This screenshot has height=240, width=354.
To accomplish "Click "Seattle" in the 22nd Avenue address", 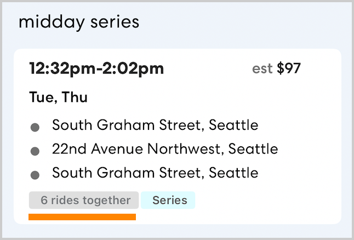I will [253, 149].
